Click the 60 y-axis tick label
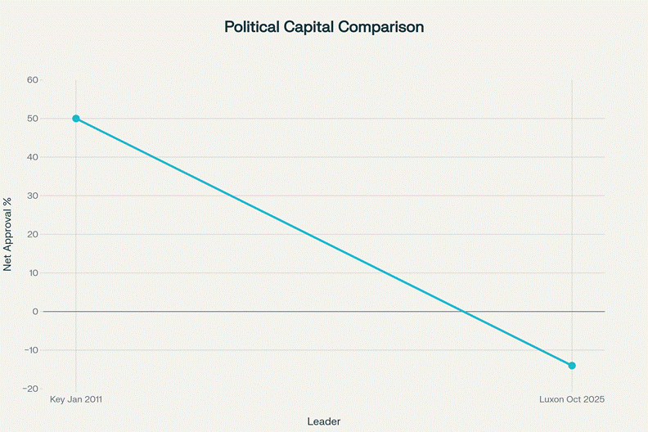This screenshot has width=648, height=432. [33, 80]
